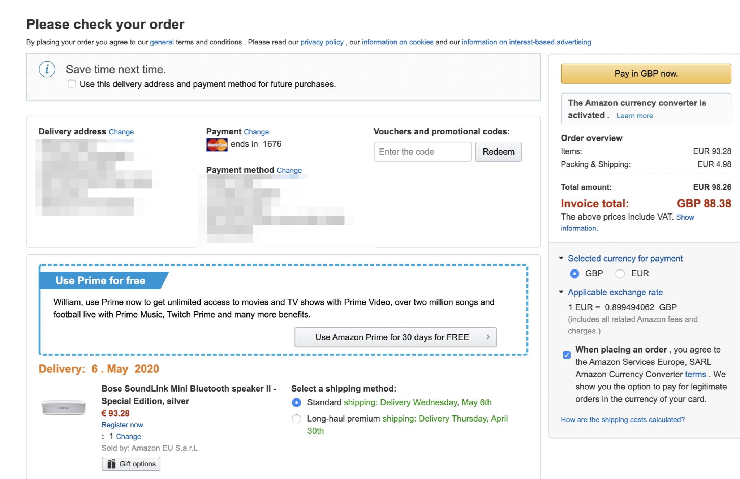Click the voucher code input field
The height and width of the screenshot is (479, 740).
(422, 152)
